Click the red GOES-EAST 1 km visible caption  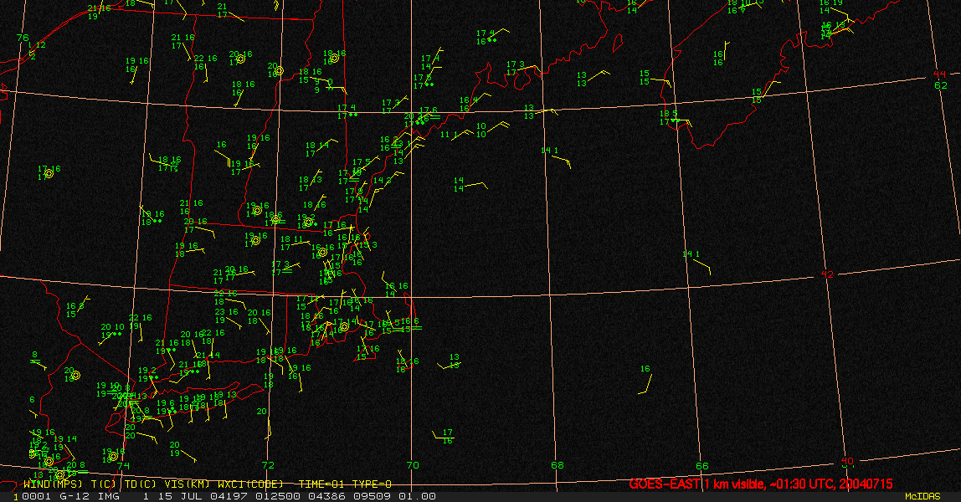click(x=761, y=484)
